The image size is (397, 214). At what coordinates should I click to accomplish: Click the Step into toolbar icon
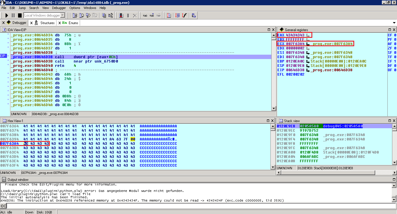pos(75,15)
